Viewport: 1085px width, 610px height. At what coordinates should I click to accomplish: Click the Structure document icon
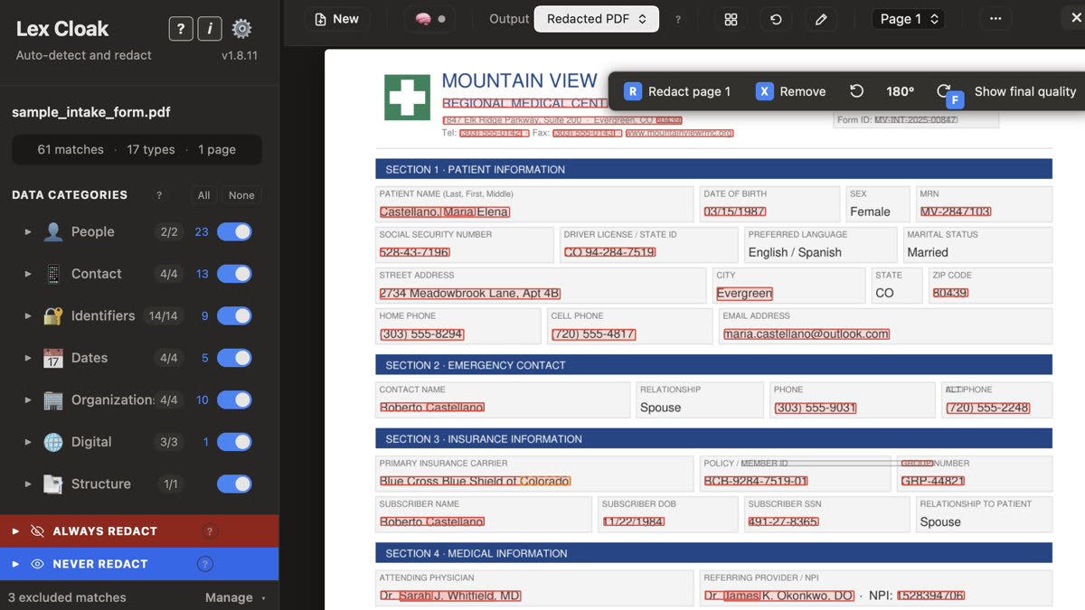tap(53, 484)
